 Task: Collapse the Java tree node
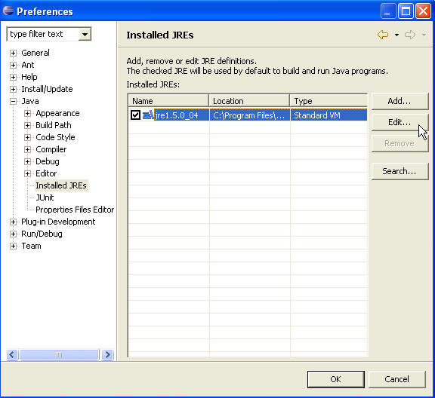click(x=13, y=101)
